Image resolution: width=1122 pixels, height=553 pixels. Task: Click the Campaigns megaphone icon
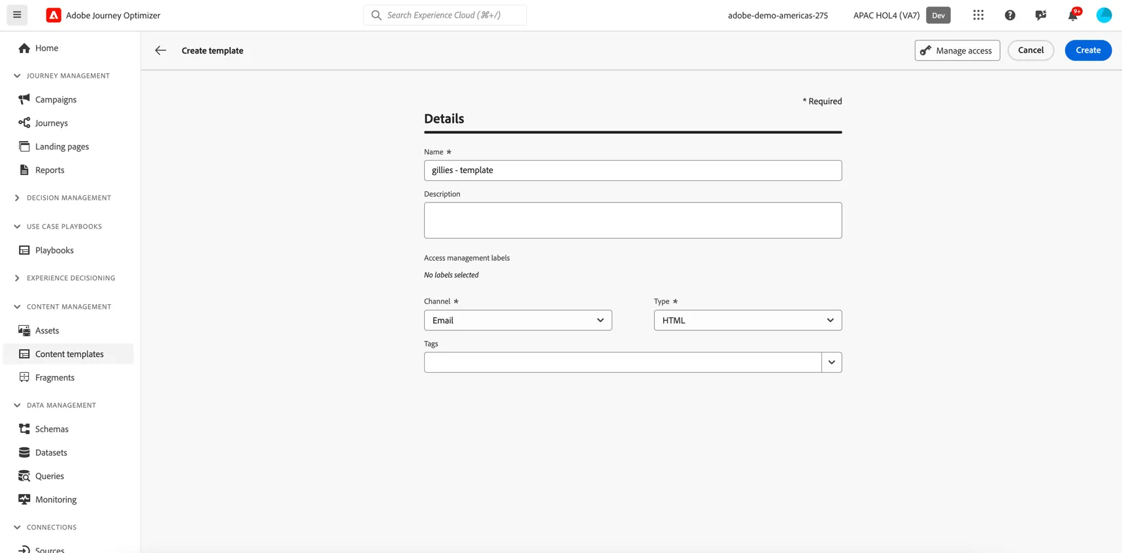coord(24,99)
